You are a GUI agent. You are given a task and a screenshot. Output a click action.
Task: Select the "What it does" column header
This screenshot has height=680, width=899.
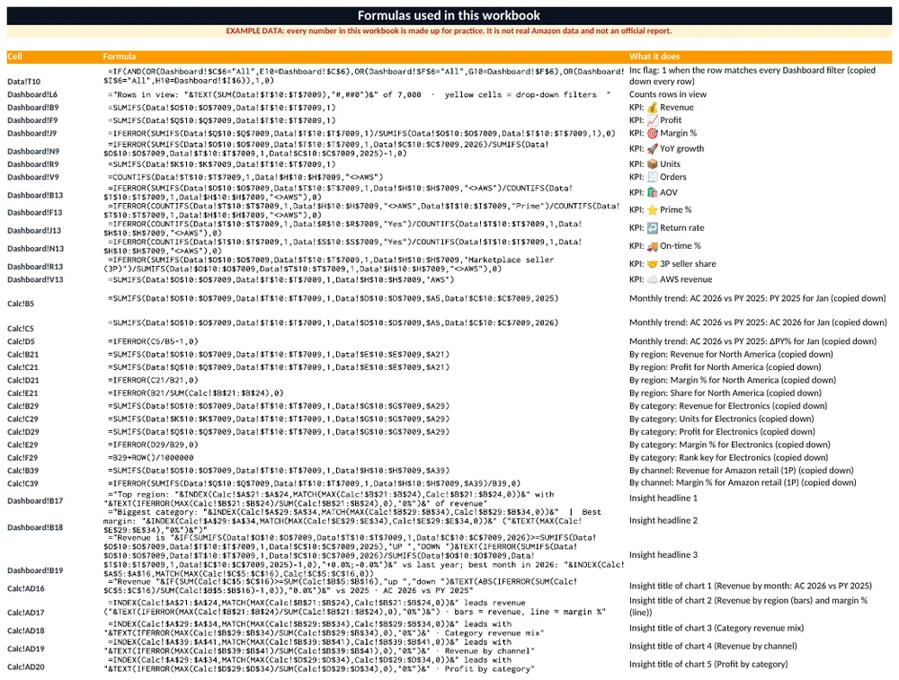tap(654, 57)
